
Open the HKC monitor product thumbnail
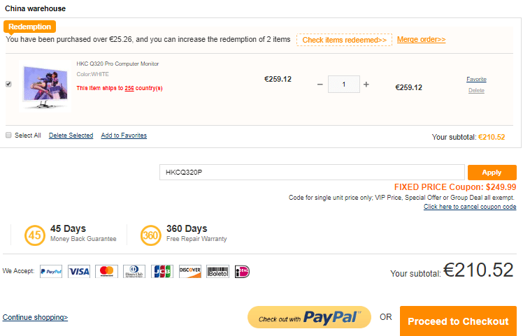(43, 85)
